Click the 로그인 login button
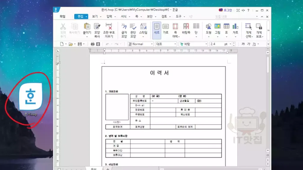Screen dimensions: 303x170 (x=225, y=10)
